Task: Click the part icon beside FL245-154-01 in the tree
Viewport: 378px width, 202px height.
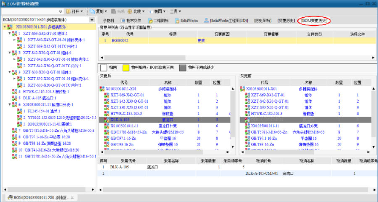Action: click(x=19, y=111)
